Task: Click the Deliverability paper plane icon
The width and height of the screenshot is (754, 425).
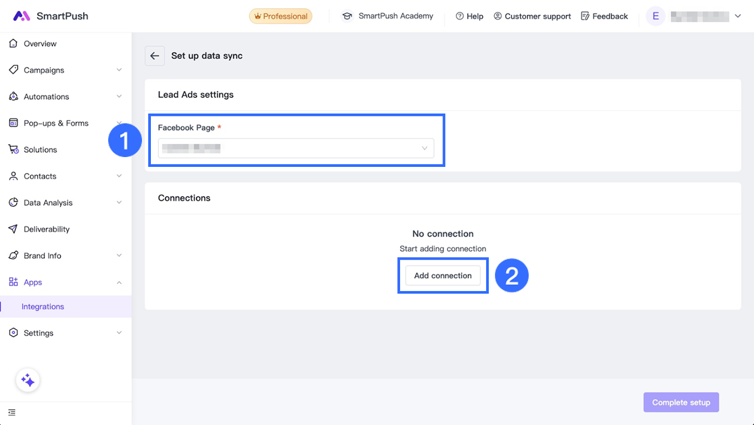Action: 13,229
